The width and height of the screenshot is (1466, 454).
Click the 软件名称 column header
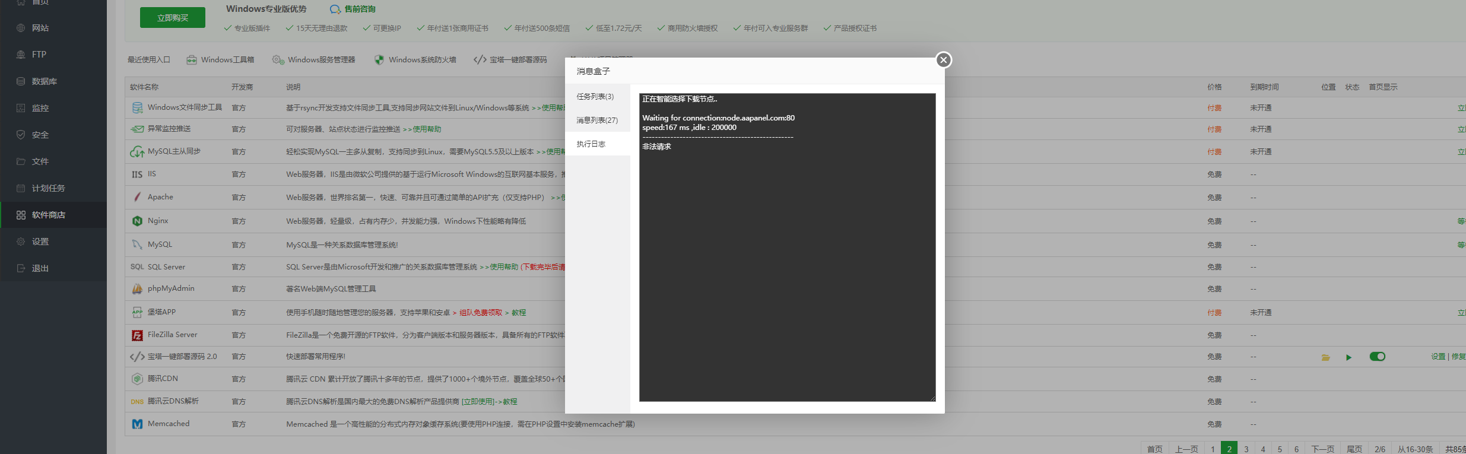[x=144, y=87]
